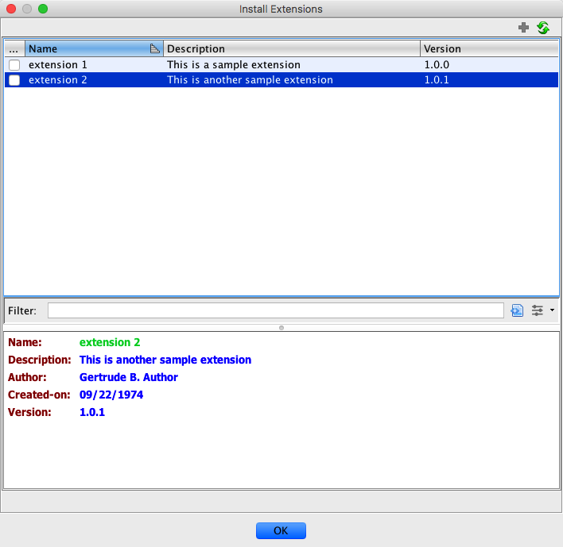Click the red window close button
This screenshot has height=547, width=563.
11,9
